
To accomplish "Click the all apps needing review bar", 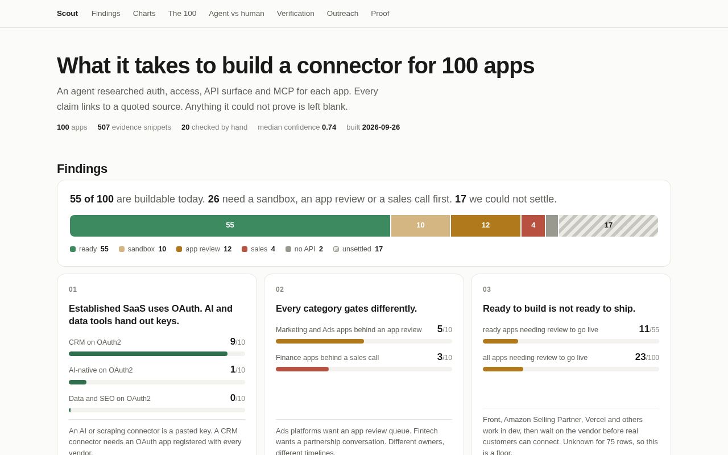I will tap(571, 369).
